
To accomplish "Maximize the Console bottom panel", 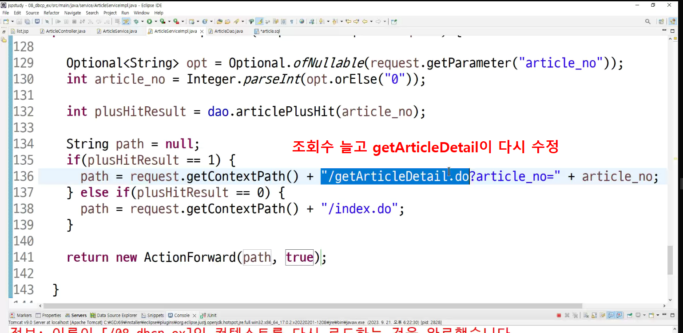I will click(x=672, y=315).
